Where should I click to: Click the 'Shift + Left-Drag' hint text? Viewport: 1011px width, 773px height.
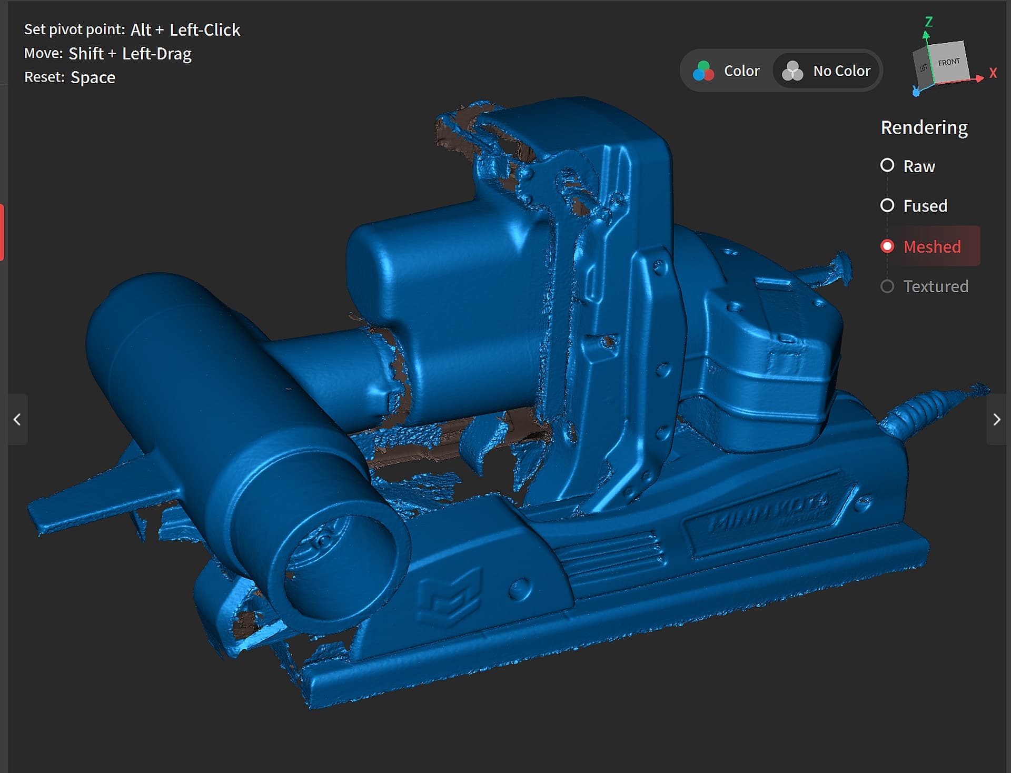tap(130, 53)
